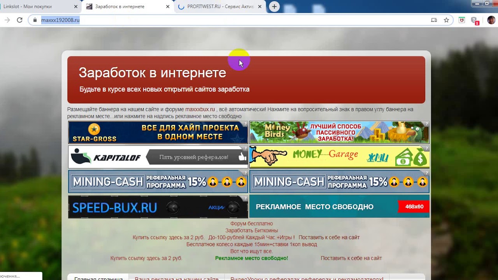Click question mark on Money Garage banner
The height and width of the screenshot is (280, 498).
coord(426,149)
